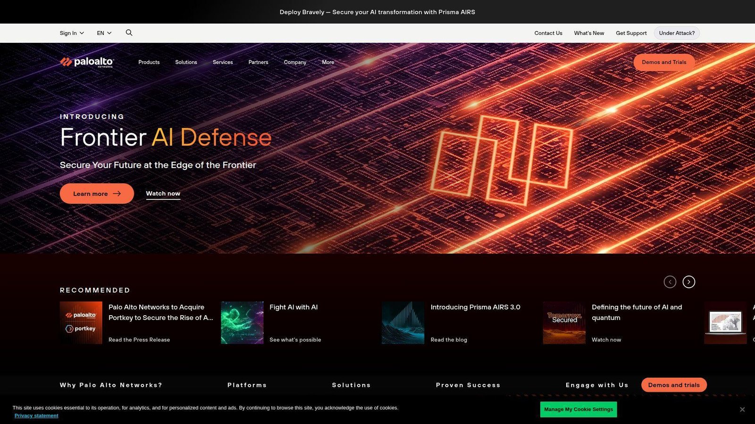Viewport: 755px width, 424px height.
Task: Open the Solutions menu in top navigation
Action: coord(186,62)
